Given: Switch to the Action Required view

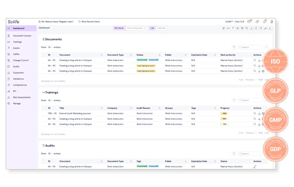Looking at the screenshot, I should point(135,28).
